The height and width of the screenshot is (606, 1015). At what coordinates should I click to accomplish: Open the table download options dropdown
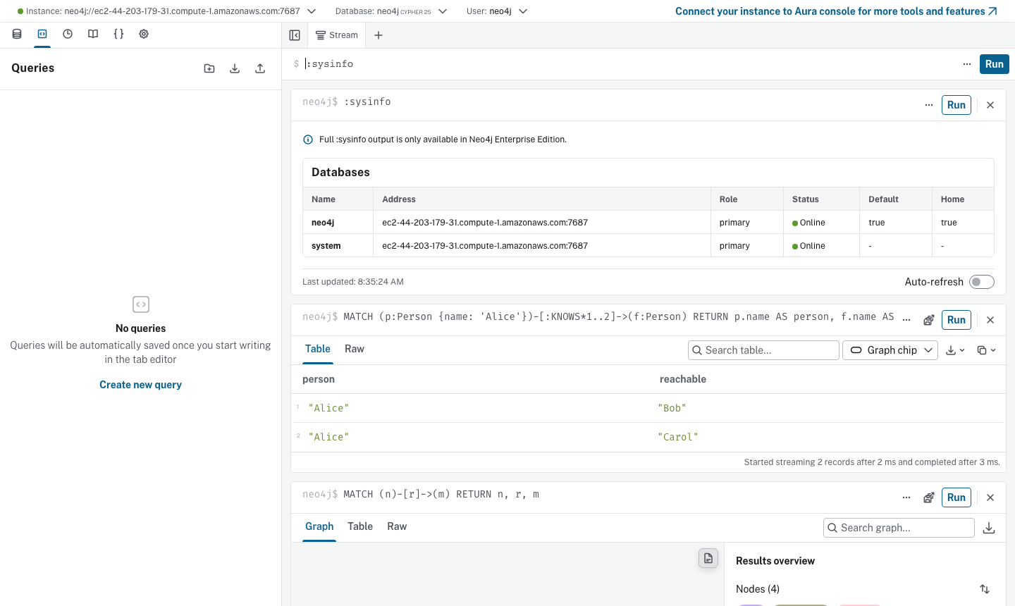[x=955, y=350]
